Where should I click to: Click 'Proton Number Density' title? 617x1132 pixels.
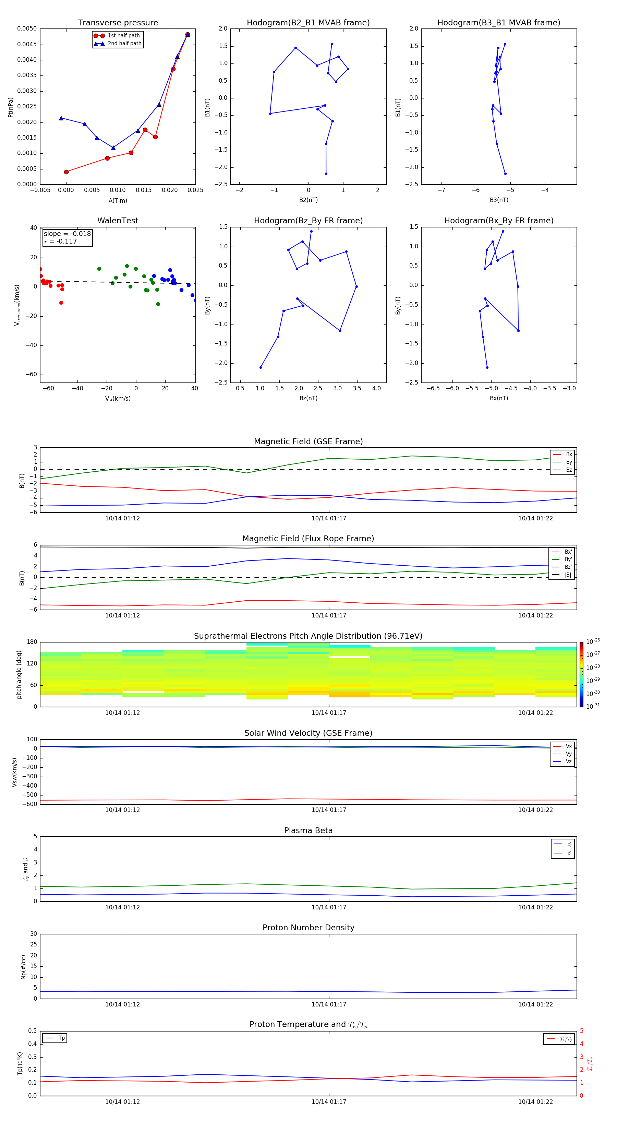[x=308, y=928]
